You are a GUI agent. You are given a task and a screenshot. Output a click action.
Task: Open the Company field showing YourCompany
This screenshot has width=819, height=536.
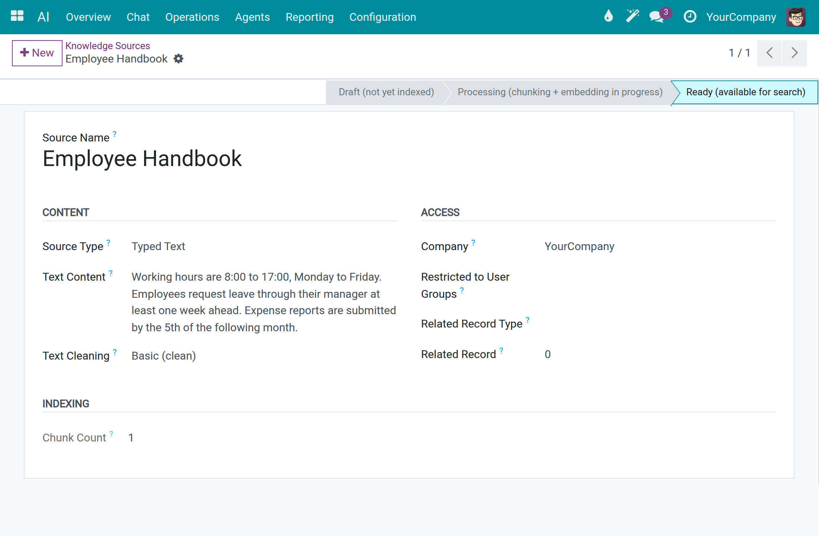(579, 246)
